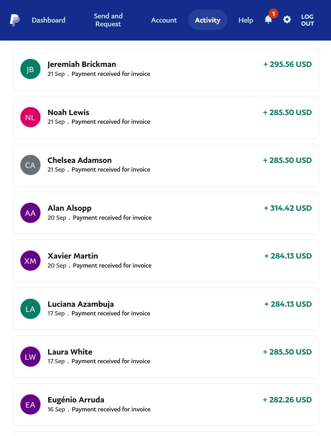
Task: Click the LOG OUT button
Action: [307, 20]
